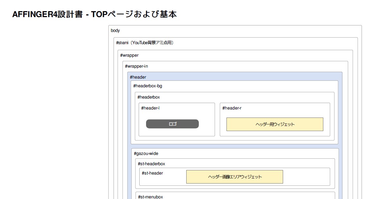This screenshot has height=199, width=378.
Task: Click the gray ロゴ logo block
Action: [172, 124]
